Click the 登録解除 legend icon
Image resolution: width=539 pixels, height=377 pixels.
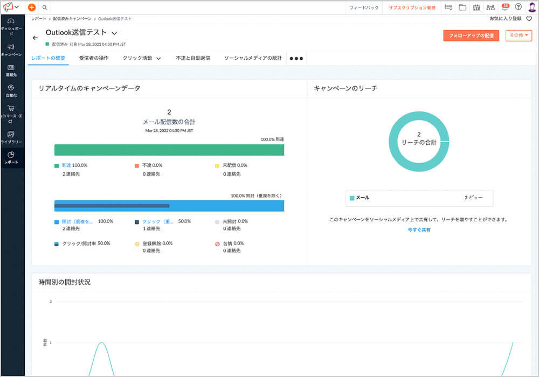coord(137,244)
